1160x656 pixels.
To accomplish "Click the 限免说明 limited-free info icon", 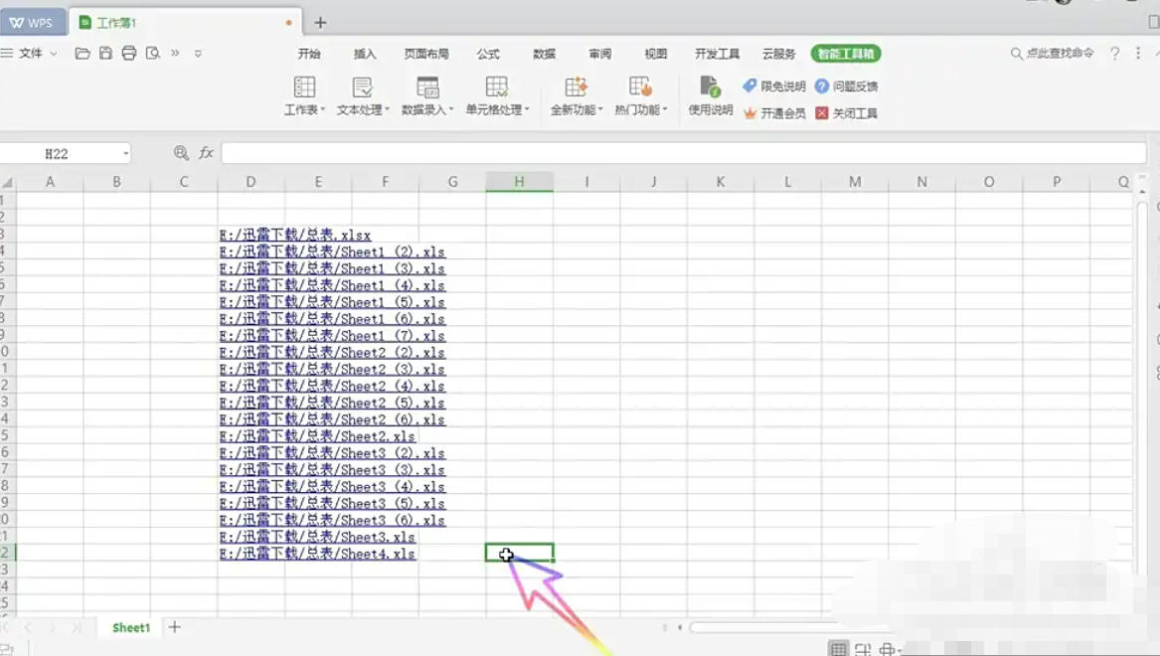I will point(770,85).
